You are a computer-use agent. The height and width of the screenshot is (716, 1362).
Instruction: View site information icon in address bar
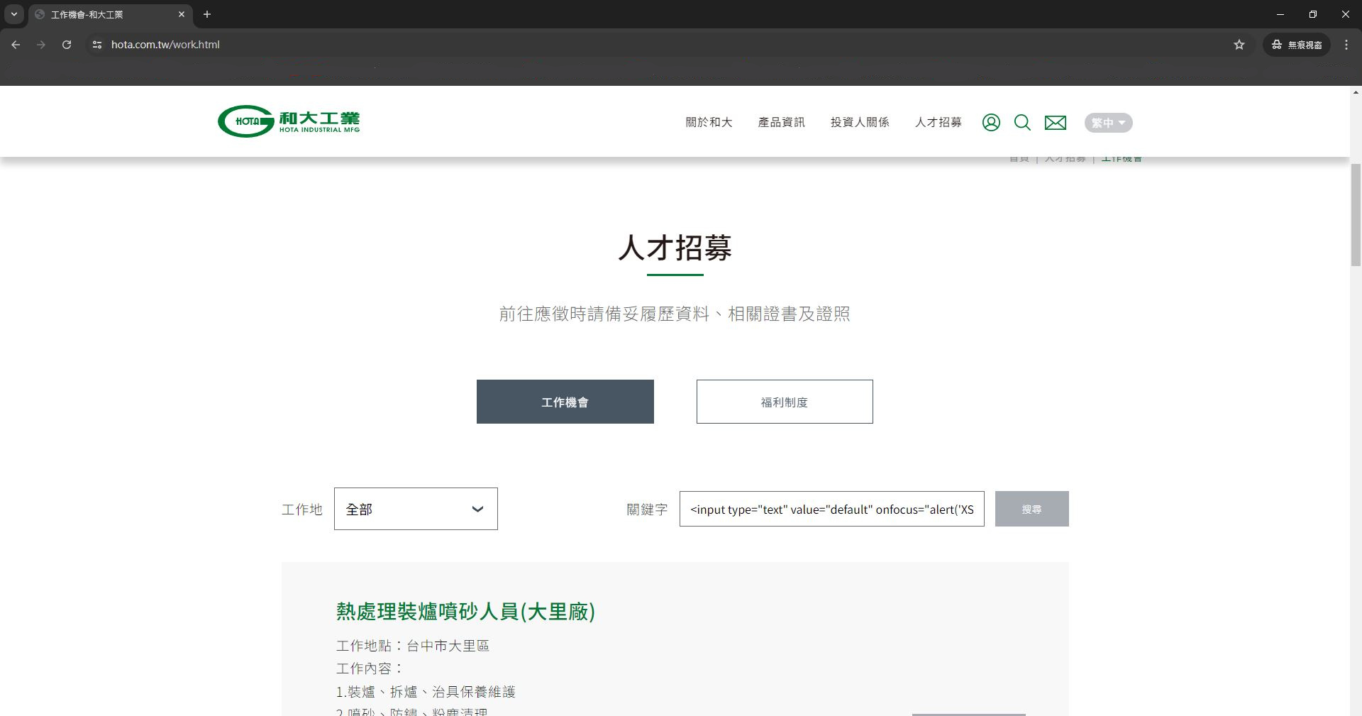pyautogui.click(x=97, y=45)
